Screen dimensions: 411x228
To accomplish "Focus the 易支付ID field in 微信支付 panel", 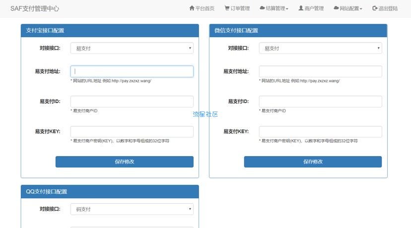I will 320,102.
